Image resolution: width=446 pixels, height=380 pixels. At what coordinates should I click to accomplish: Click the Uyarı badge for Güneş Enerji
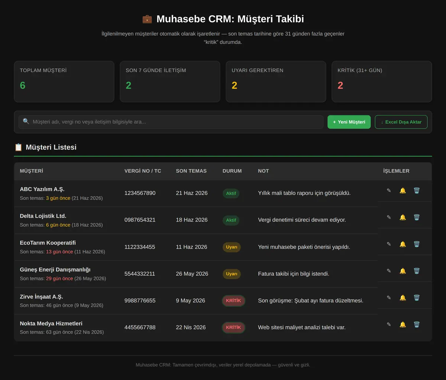pos(232,274)
